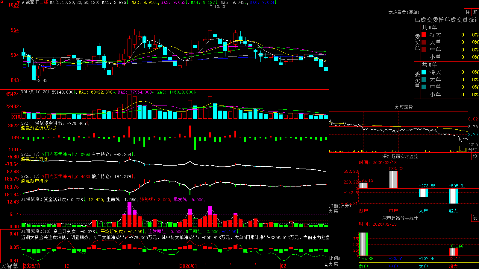The image size is (479, 269).
Task: Click the lock icon on the time axis
Action: tap(326, 265)
